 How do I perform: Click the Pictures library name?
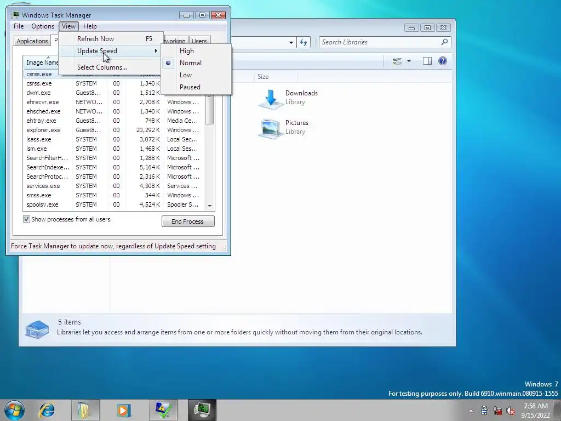coord(296,123)
